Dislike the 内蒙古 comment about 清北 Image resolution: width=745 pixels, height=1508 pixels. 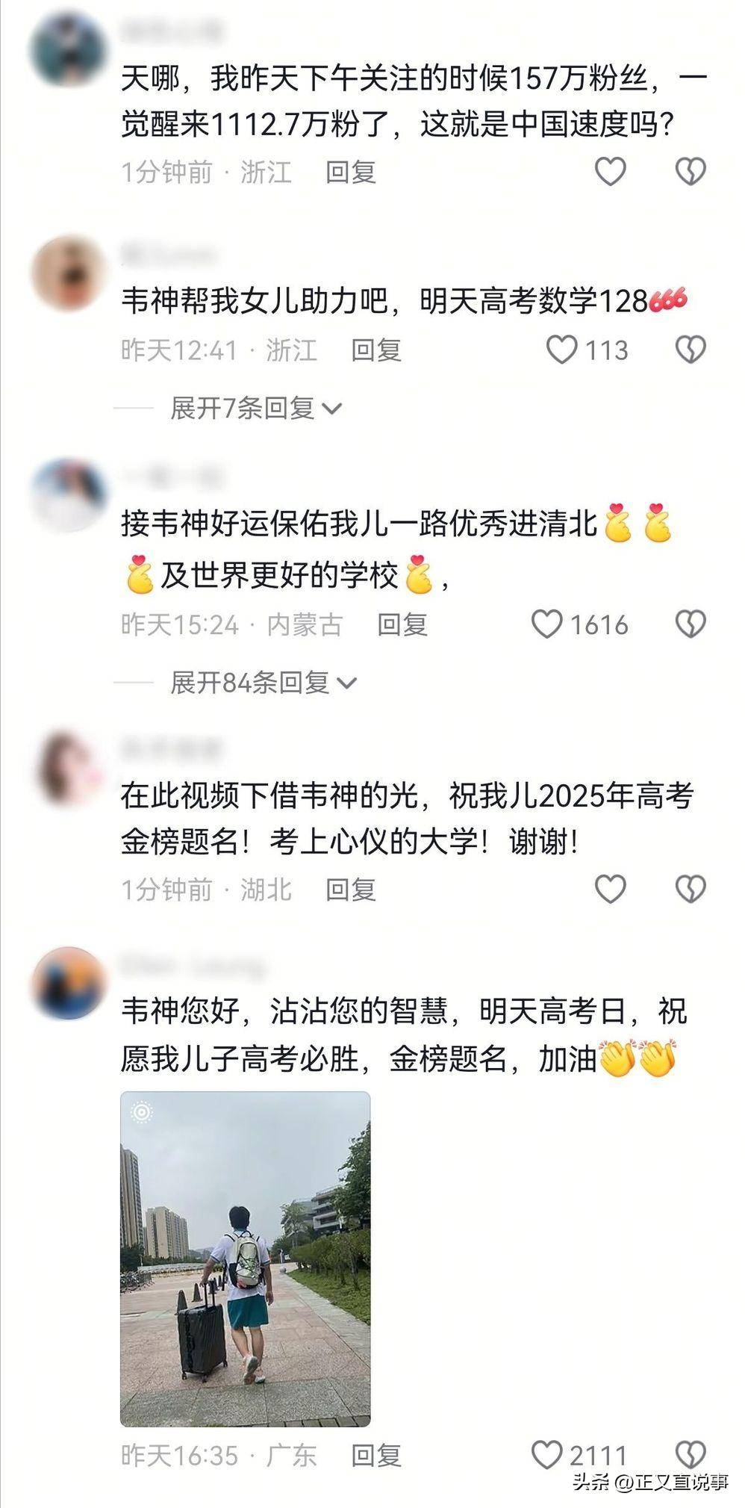[691, 624]
